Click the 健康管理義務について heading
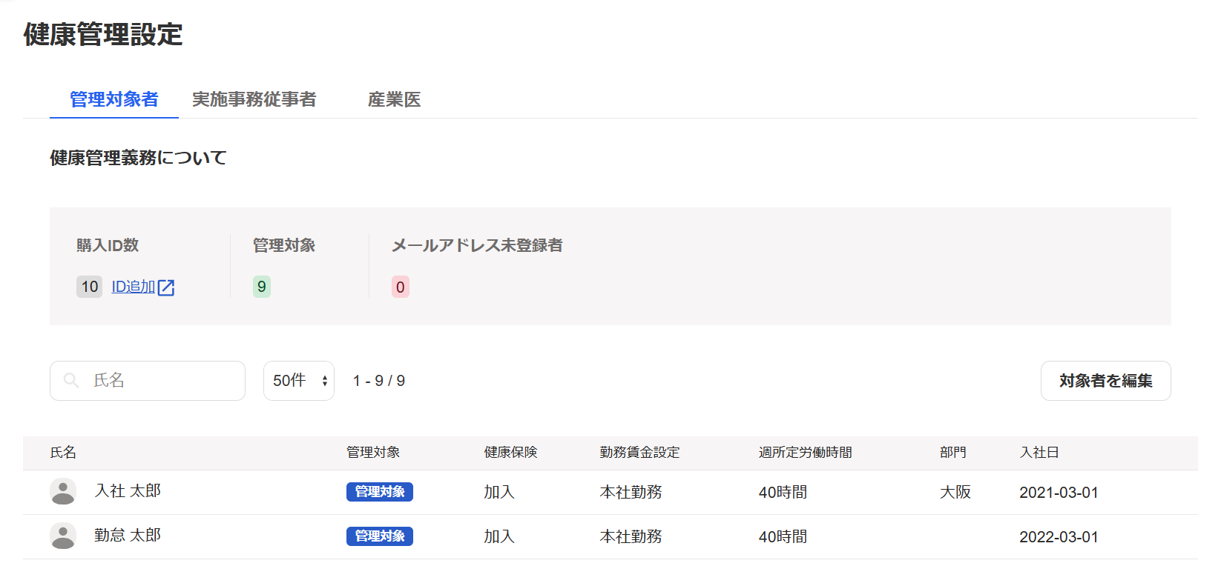Image resolution: width=1224 pixels, height=566 pixels. coord(138,158)
